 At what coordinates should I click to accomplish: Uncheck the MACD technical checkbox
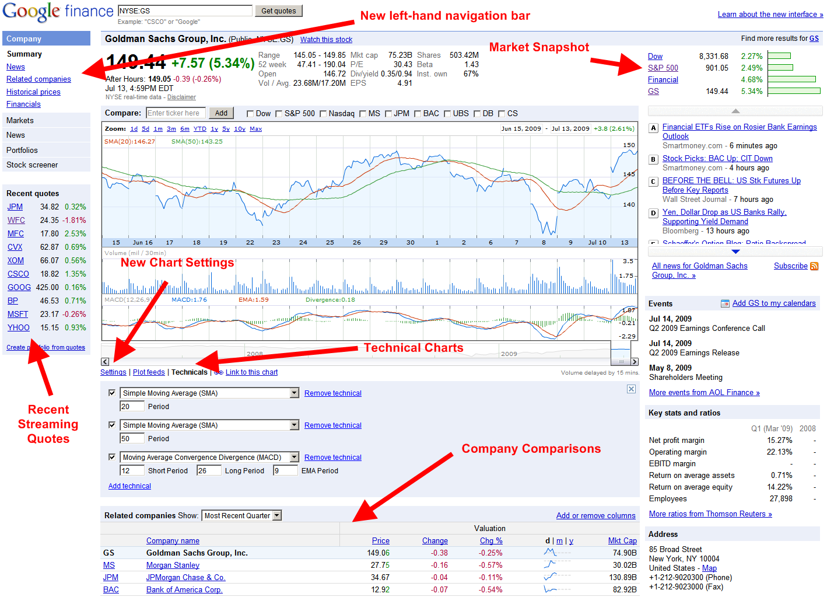112,457
